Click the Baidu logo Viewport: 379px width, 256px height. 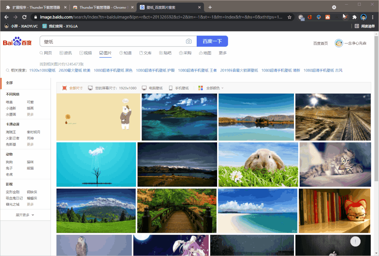(17, 41)
